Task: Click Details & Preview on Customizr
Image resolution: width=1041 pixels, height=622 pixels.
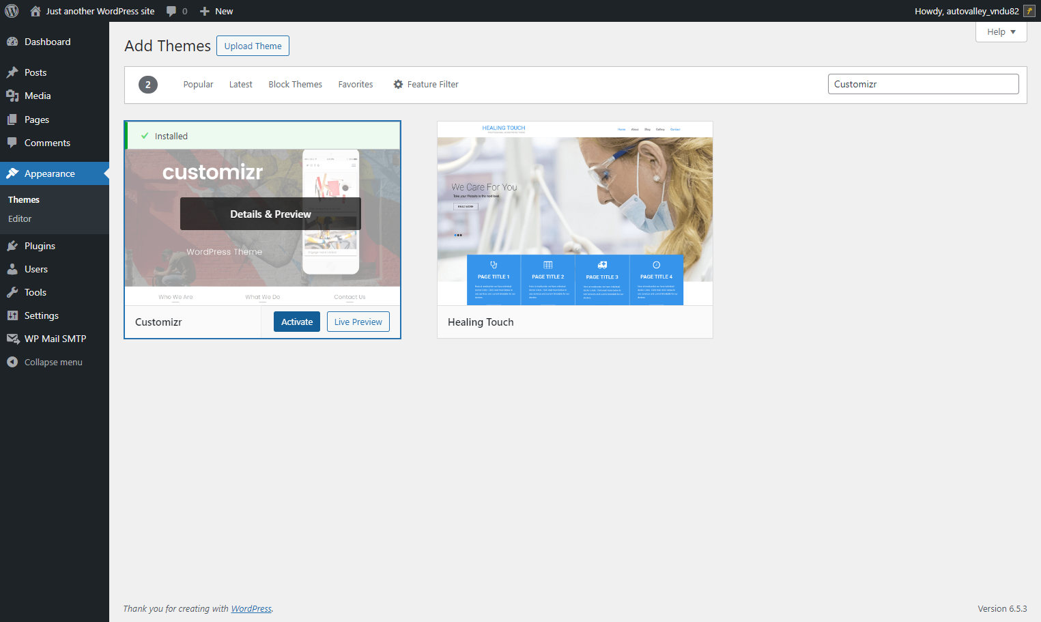Action: [x=270, y=214]
